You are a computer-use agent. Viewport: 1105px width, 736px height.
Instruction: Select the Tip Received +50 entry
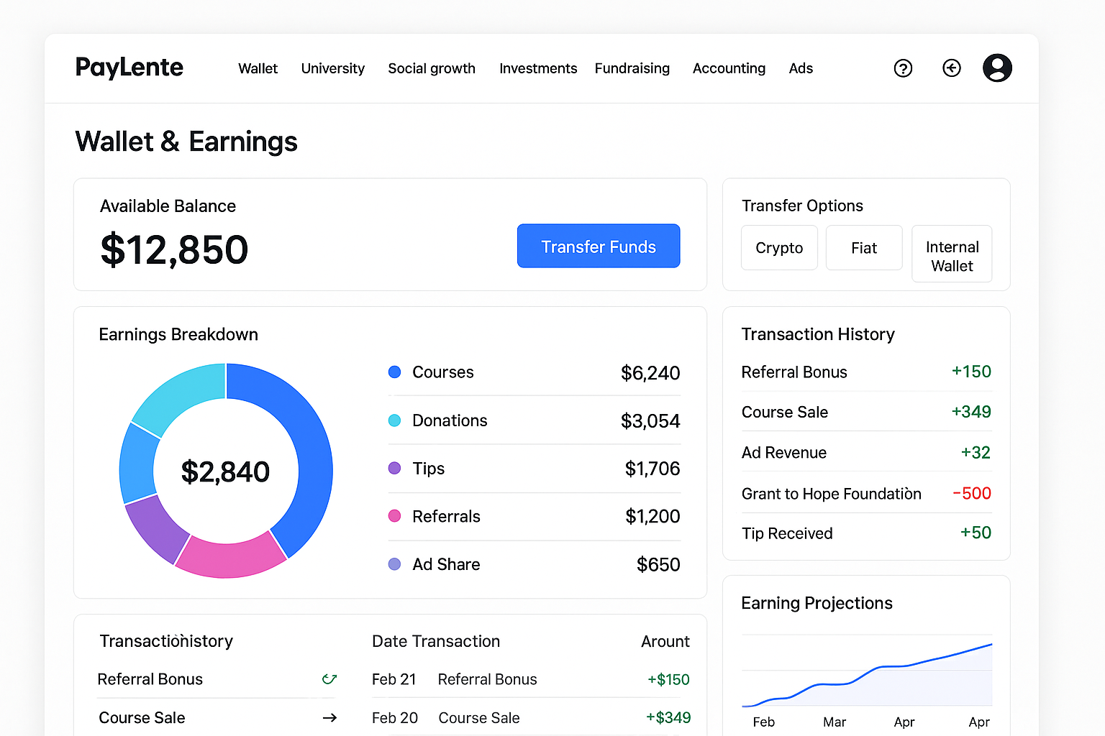pyautogui.click(x=866, y=533)
